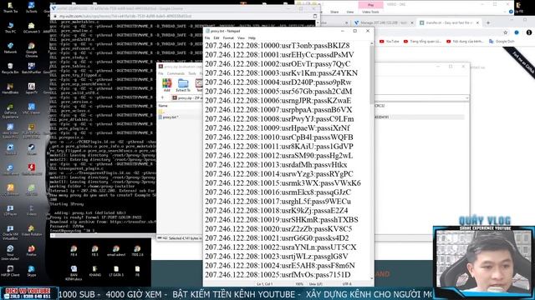The image size is (535, 300).
Task: Open Notepad Format menu
Action: [228, 38]
